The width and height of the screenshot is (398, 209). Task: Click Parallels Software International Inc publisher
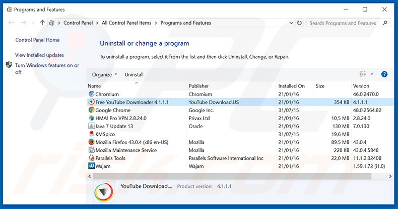point(226,158)
